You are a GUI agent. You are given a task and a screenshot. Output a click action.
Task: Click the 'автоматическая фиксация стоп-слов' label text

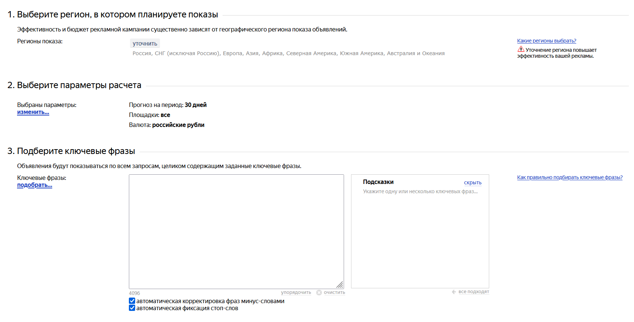pos(187,308)
